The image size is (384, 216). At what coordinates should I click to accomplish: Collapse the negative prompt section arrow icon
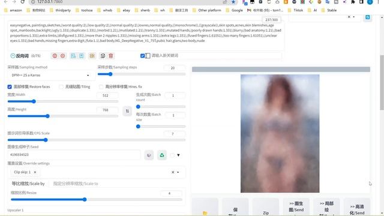point(13,56)
